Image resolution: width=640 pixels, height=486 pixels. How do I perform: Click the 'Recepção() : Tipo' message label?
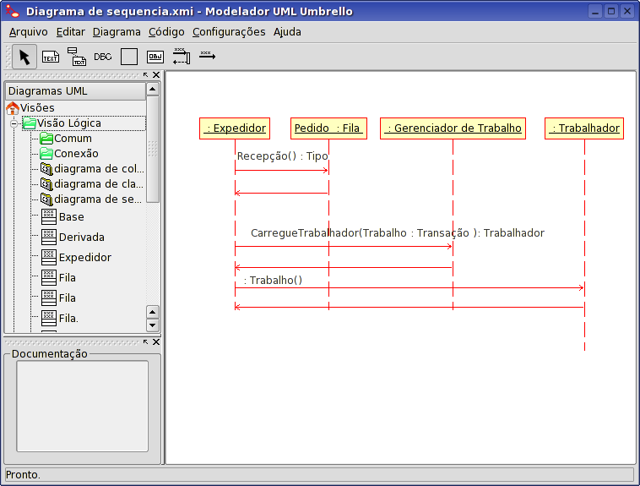pyautogui.click(x=283, y=156)
